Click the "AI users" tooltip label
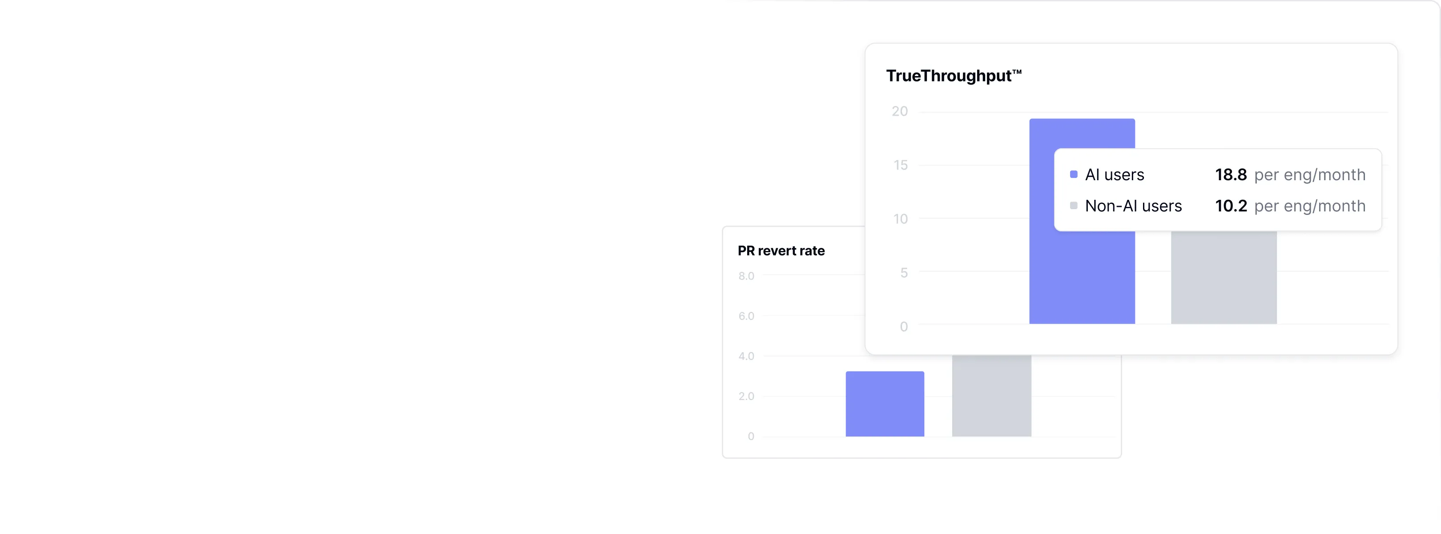The height and width of the screenshot is (534, 1441). pyautogui.click(x=1114, y=174)
